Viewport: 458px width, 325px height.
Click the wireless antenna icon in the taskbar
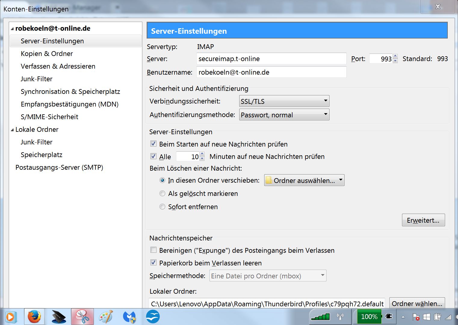point(340,317)
